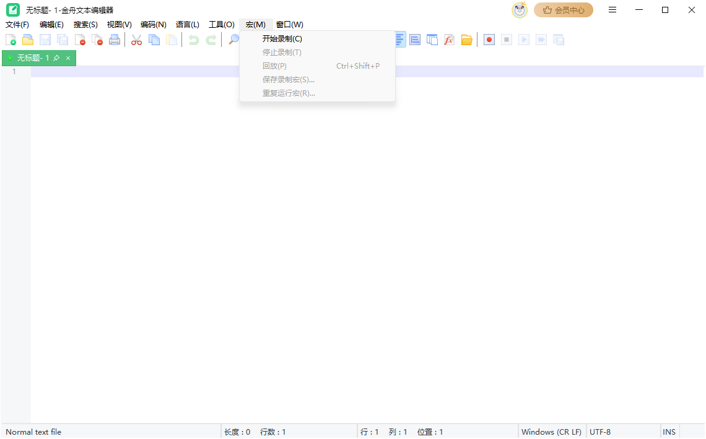Click the folder as workspace icon
This screenshot has width=706, height=439.
click(x=467, y=40)
